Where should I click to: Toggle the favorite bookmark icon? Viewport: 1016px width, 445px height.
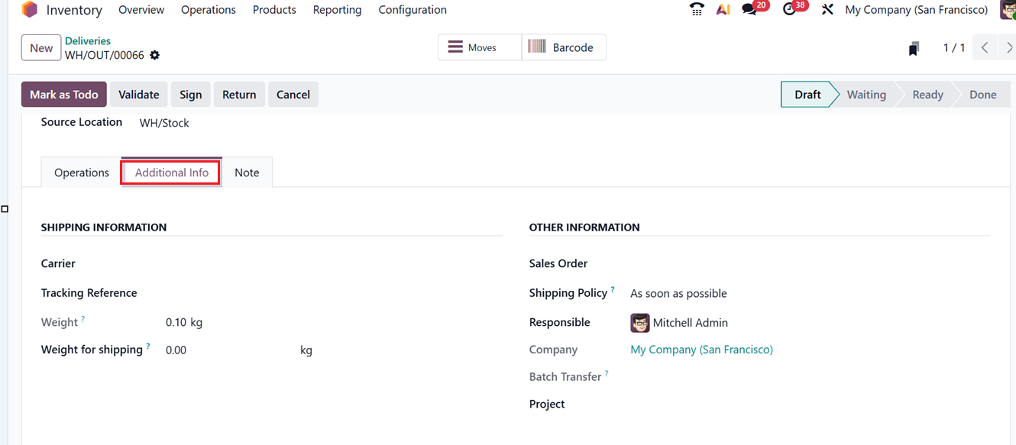tap(914, 47)
